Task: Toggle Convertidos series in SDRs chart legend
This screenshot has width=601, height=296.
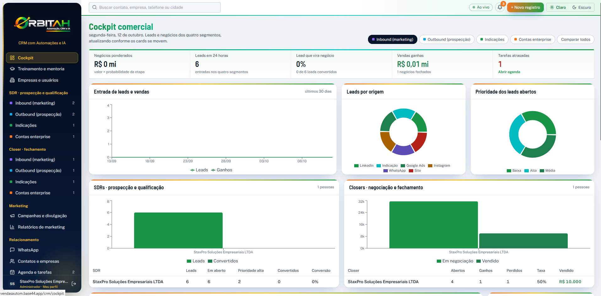Action: [223, 261]
